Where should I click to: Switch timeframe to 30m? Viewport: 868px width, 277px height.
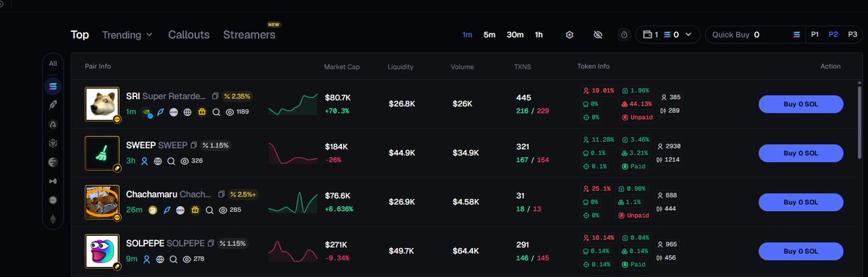[x=515, y=35]
